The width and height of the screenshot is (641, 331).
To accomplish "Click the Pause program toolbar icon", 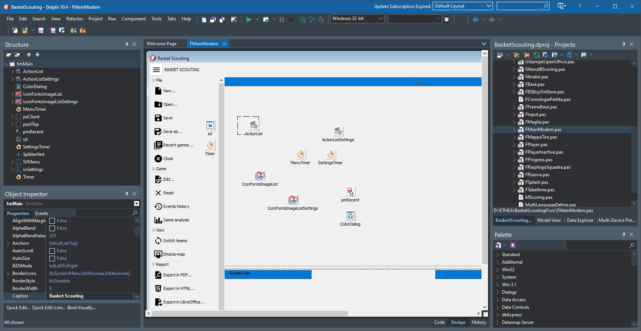I will click(x=281, y=19).
